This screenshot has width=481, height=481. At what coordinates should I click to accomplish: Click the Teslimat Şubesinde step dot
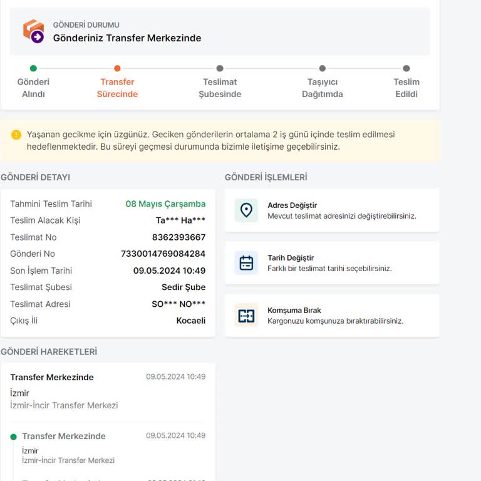[220, 69]
